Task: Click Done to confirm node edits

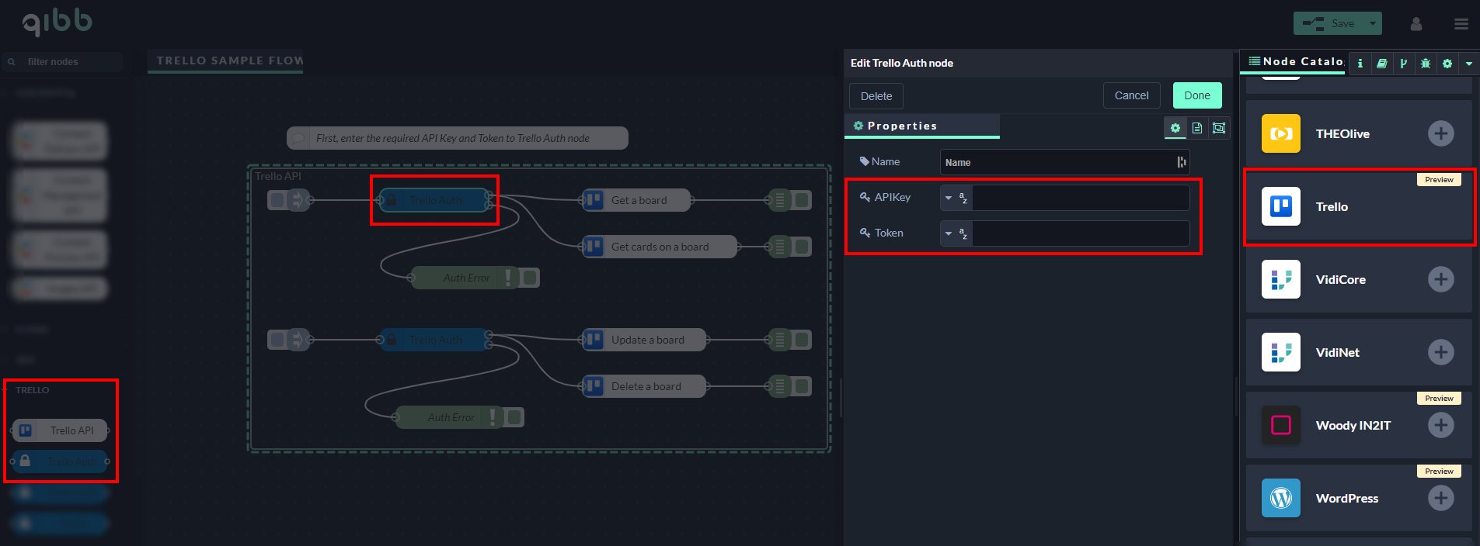Action: (x=1197, y=95)
